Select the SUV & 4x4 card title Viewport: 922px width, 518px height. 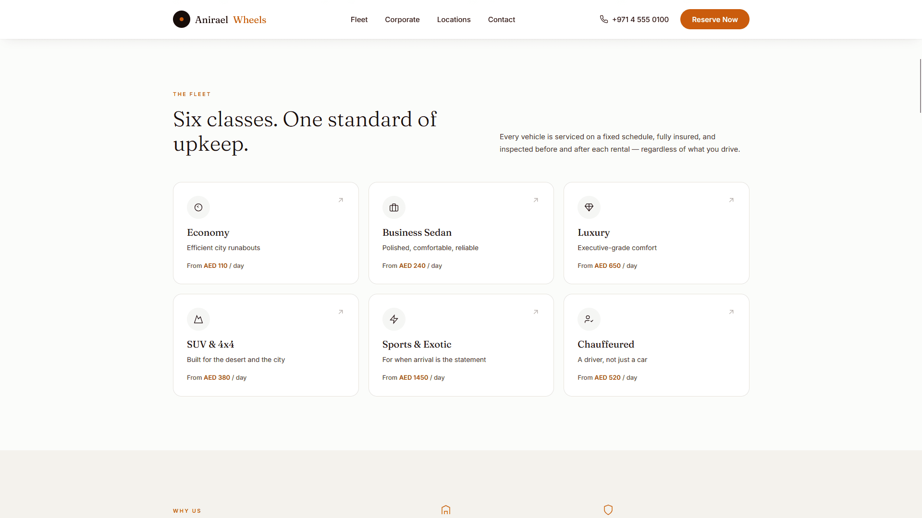click(210, 344)
